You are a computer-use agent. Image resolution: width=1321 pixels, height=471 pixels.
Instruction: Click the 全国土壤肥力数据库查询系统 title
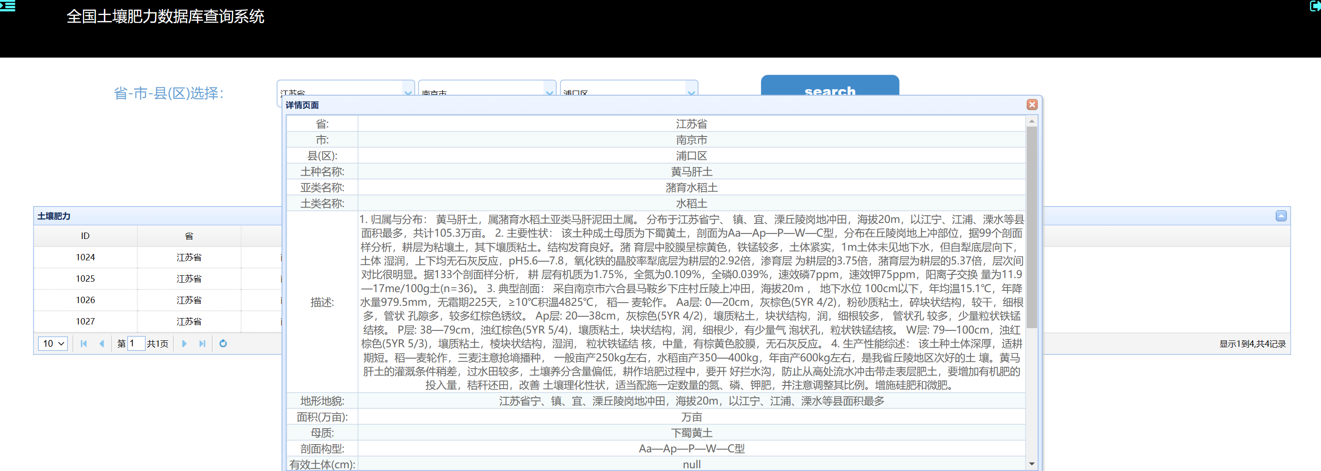pyautogui.click(x=165, y=16)
